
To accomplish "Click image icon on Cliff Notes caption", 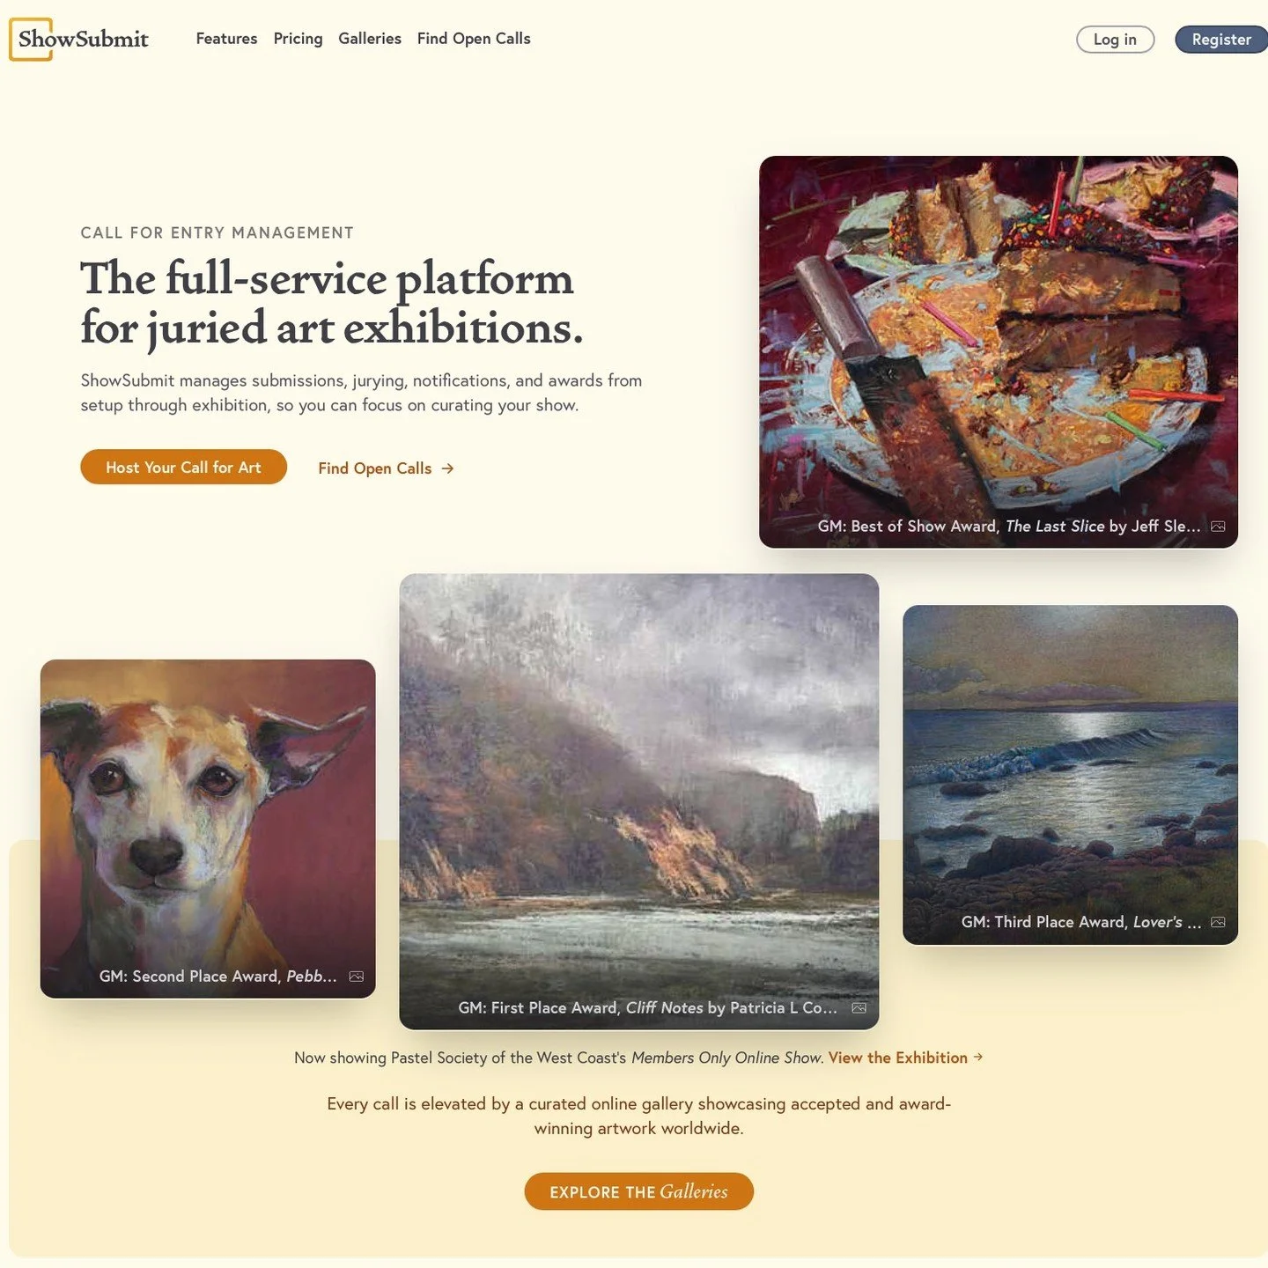I will [x=859, y=1008].
